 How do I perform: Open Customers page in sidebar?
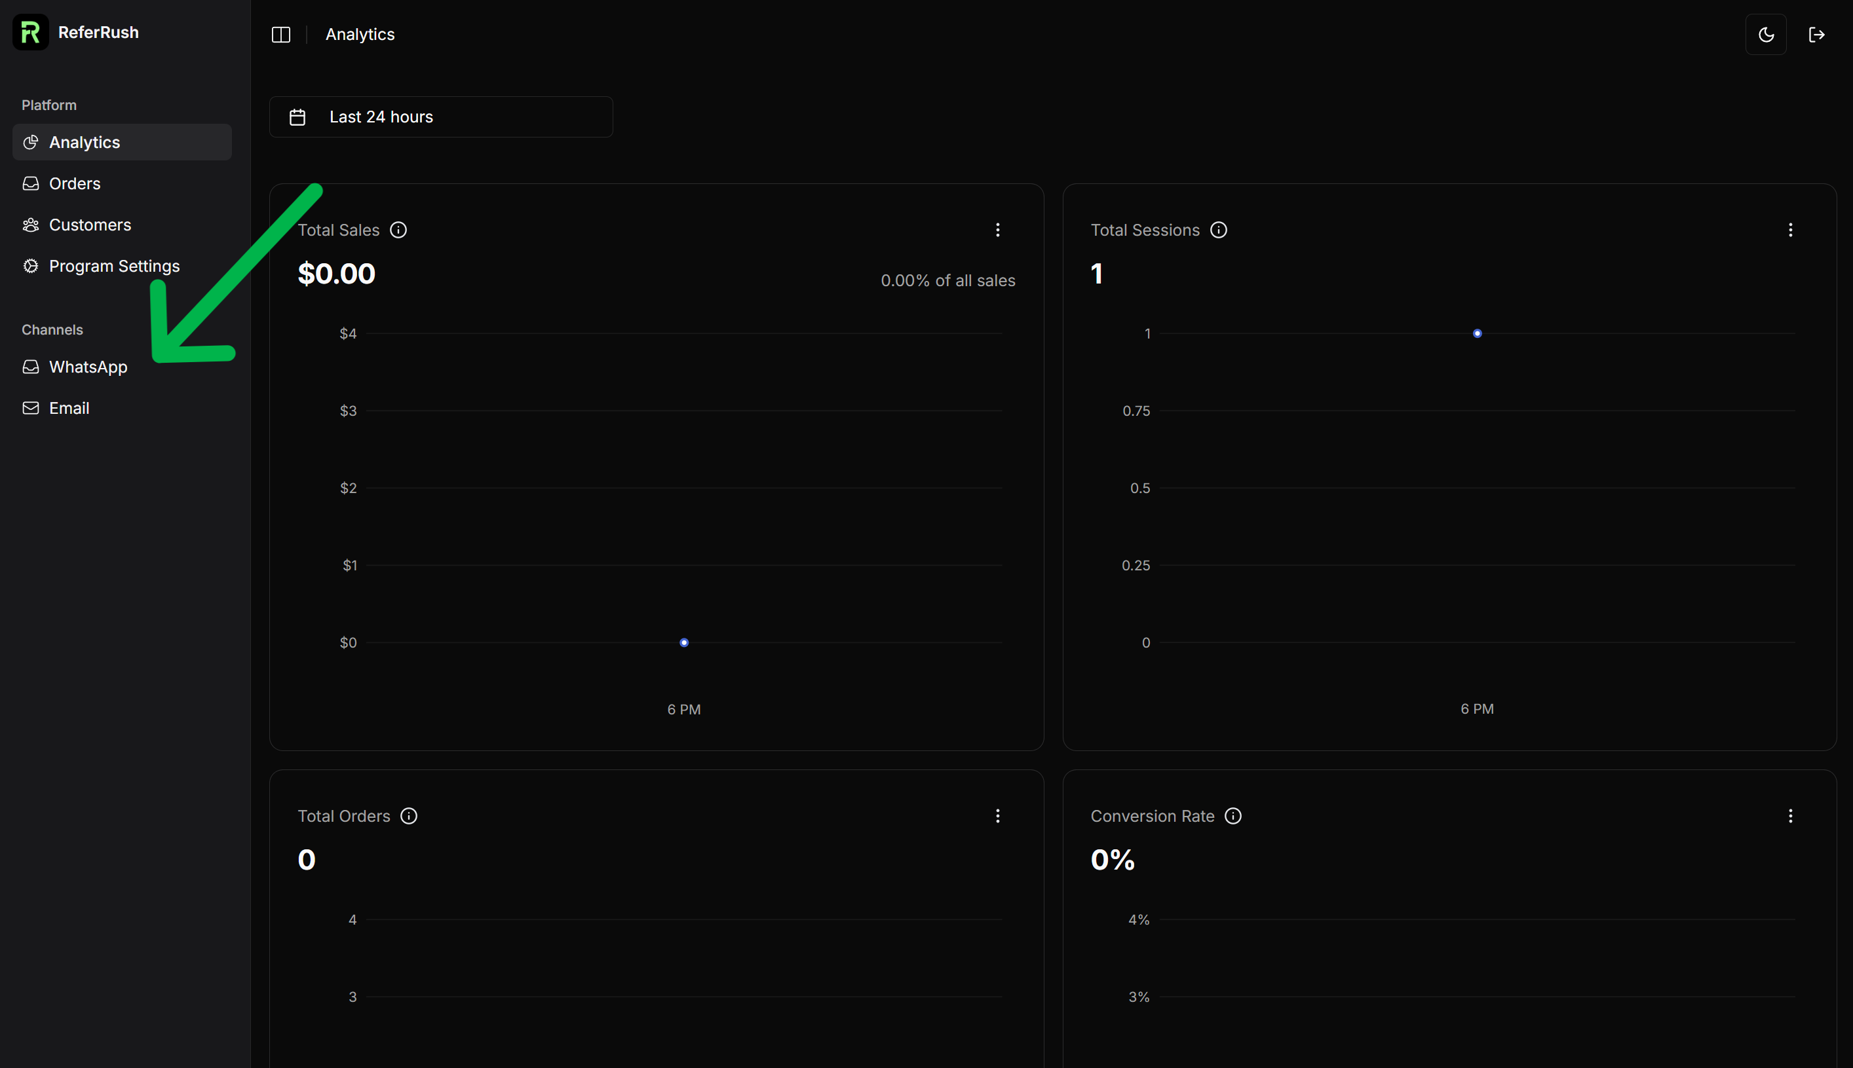[x=90, y=225]
